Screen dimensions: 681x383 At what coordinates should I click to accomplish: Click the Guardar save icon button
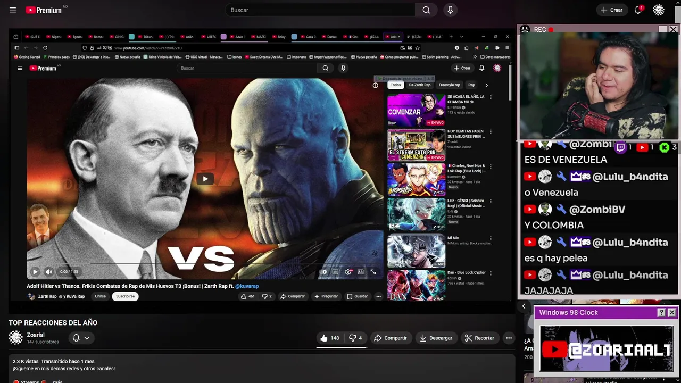coord(357,296)
